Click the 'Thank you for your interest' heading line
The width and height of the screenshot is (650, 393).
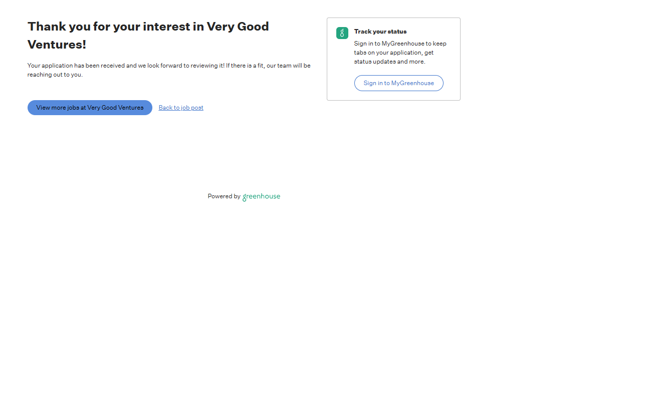(148, 27)
